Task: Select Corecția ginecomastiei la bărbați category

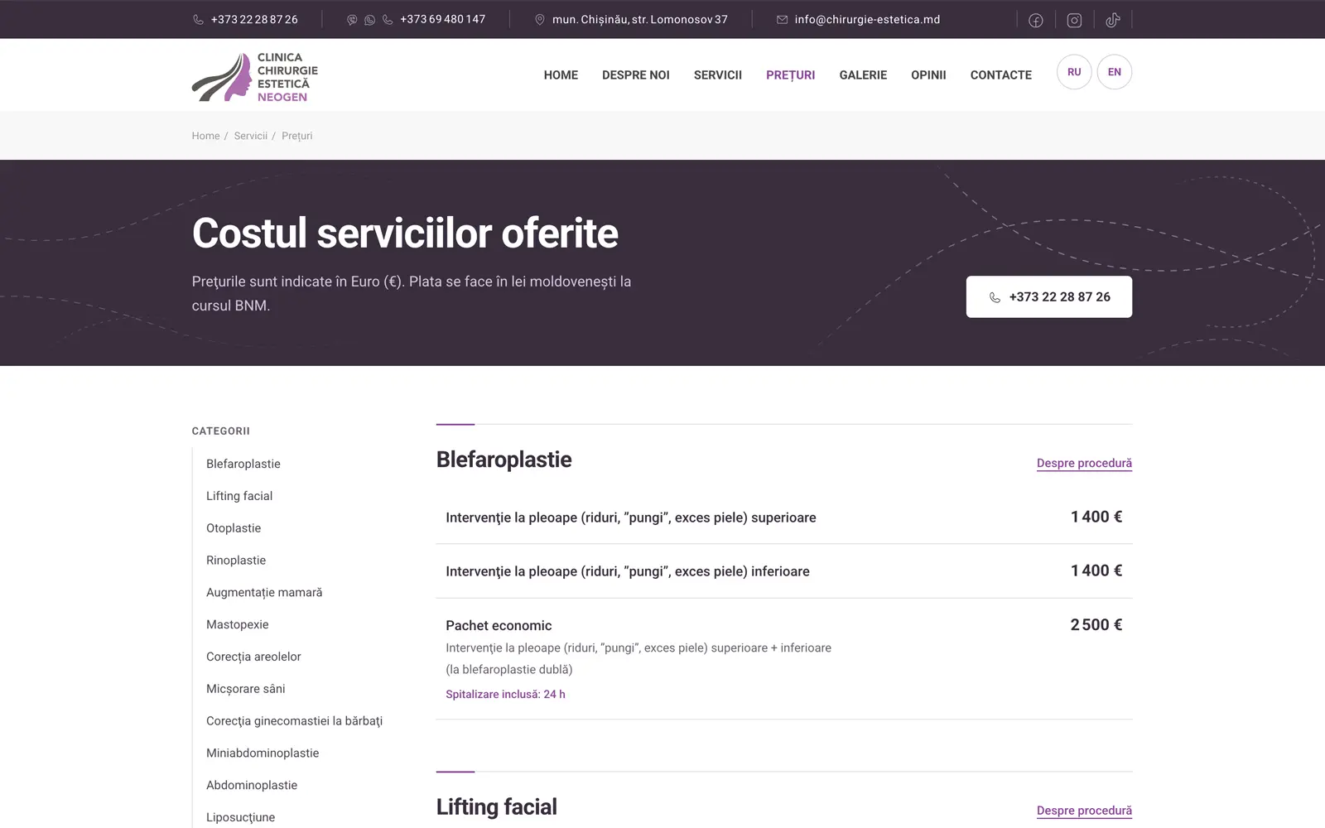Action: click(294, 721)
